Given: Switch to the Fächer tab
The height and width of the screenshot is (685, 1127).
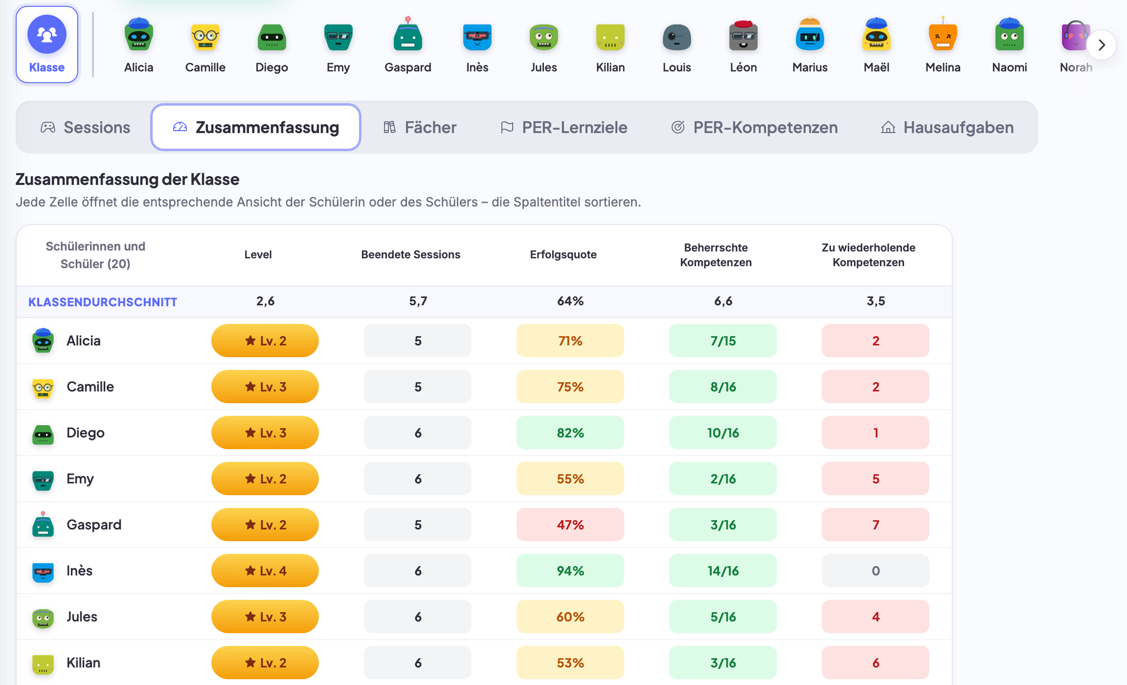Looking at the screenshot, I should pyautogui.click(x=420, y=127).
